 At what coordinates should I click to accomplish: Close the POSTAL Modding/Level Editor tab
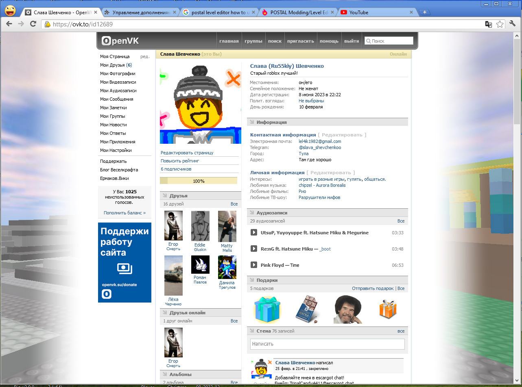tap(332, 12)
